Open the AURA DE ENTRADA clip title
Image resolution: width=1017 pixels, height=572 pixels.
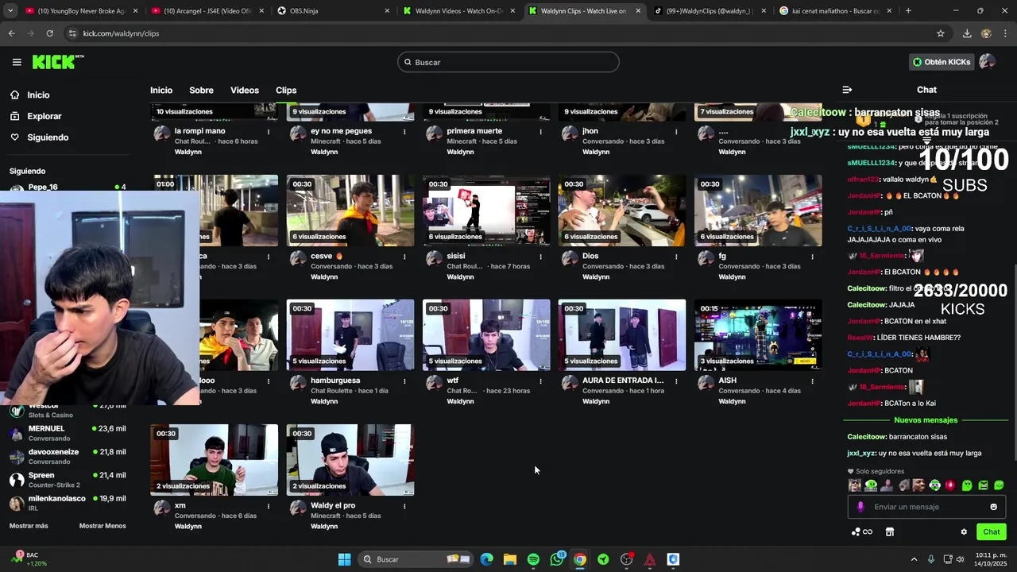623,381
